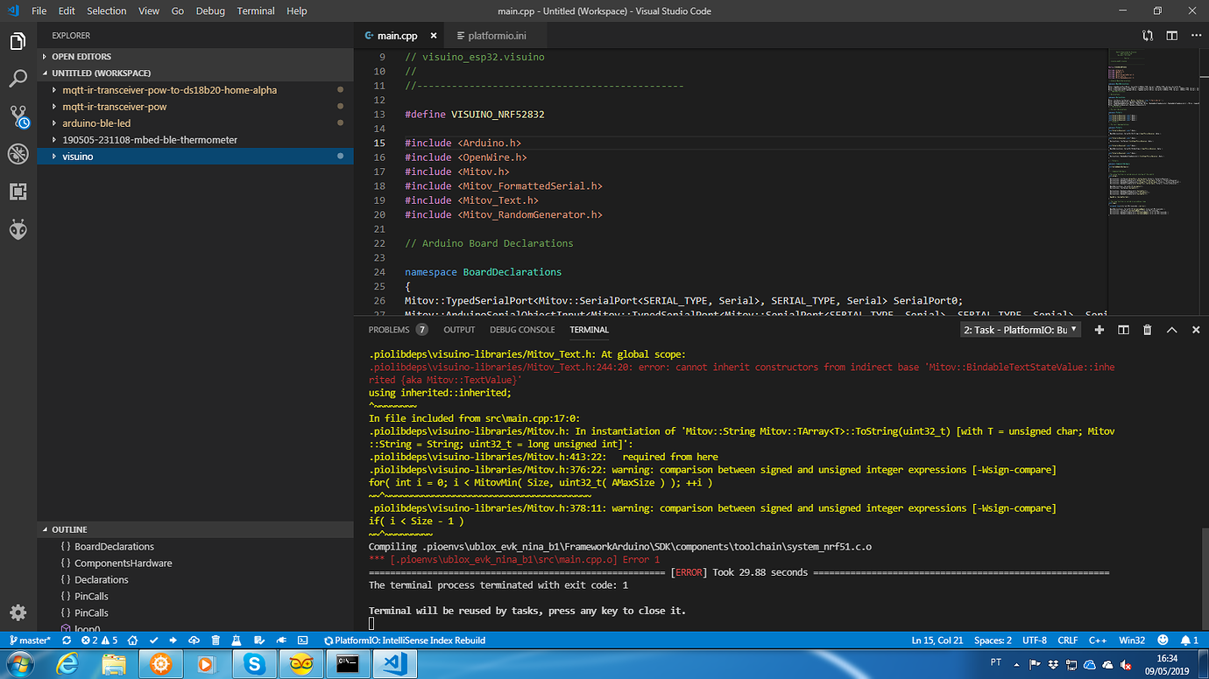Screen dimensions: 1209x679
Task: Click PlatformIO Upload to remote cloud icon
Action: [194, 640]
